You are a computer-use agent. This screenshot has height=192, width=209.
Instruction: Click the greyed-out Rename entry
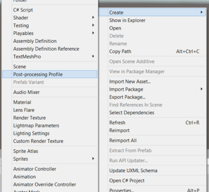pyautogui.click(x=152, y=44)
